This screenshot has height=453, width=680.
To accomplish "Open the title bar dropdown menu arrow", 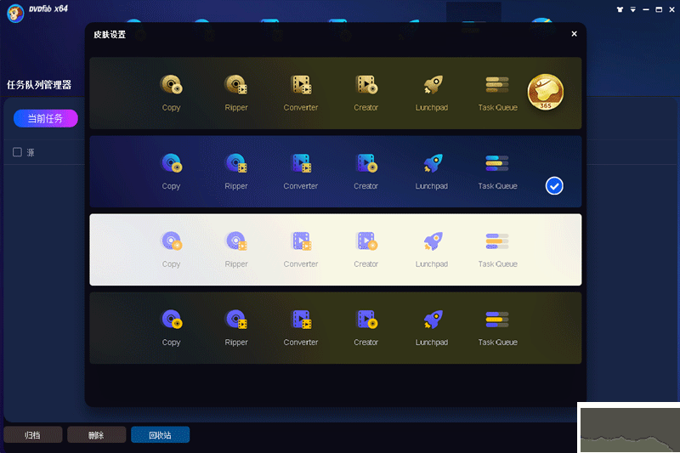I will 632,9.
